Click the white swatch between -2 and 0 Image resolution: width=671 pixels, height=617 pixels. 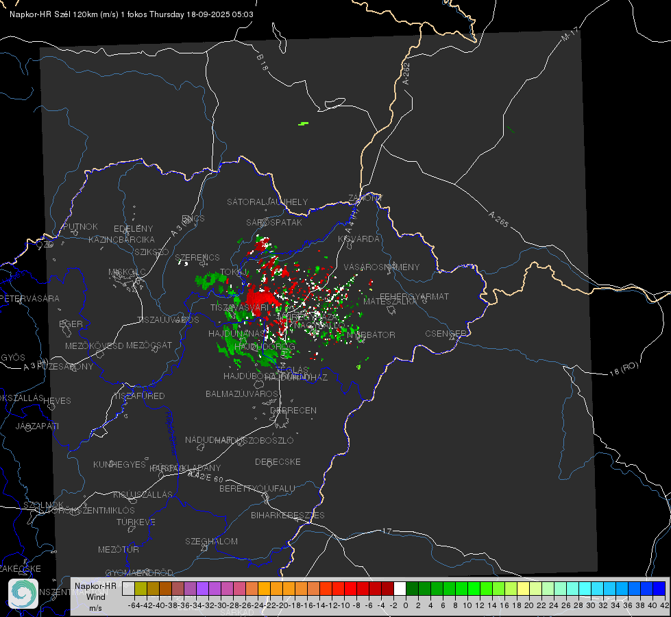(400, 588)
